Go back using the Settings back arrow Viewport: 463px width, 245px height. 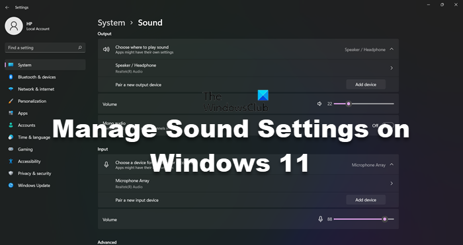(x=7, y=8)
